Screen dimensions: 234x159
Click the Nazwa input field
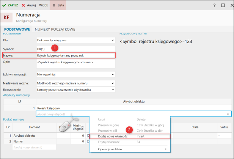[76, 55]
